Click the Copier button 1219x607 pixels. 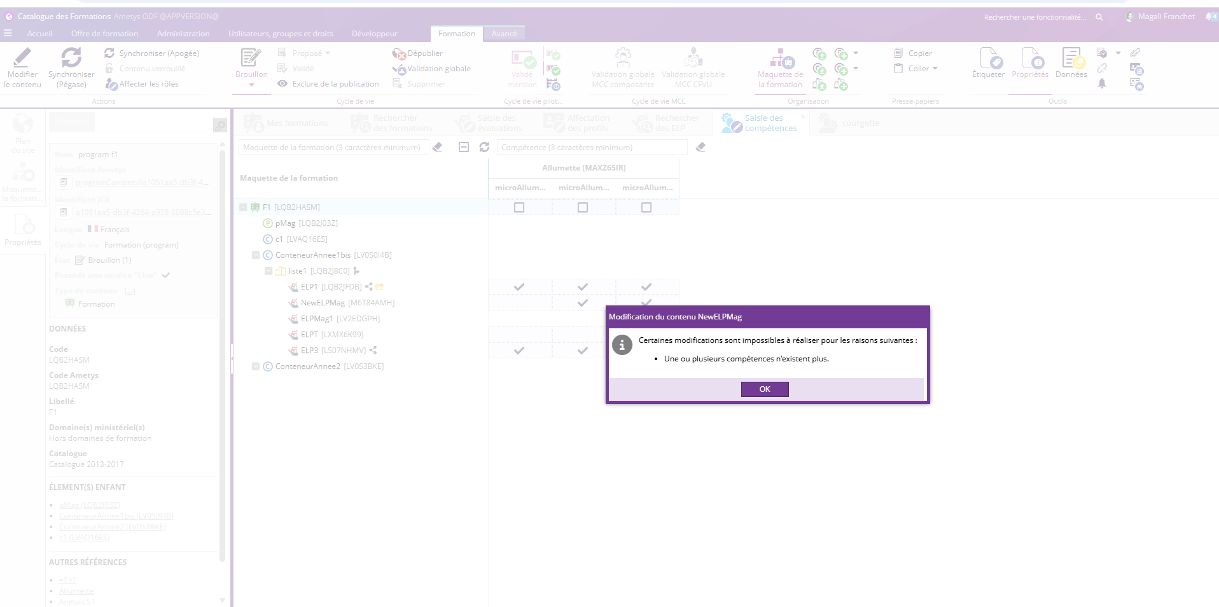click(x=913, y=53)
